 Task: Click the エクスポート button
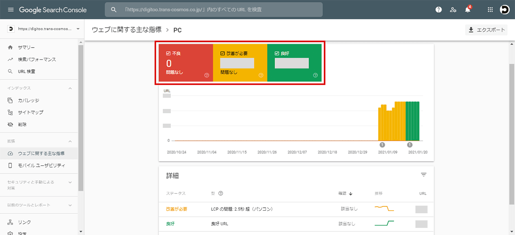click(486, 30)
